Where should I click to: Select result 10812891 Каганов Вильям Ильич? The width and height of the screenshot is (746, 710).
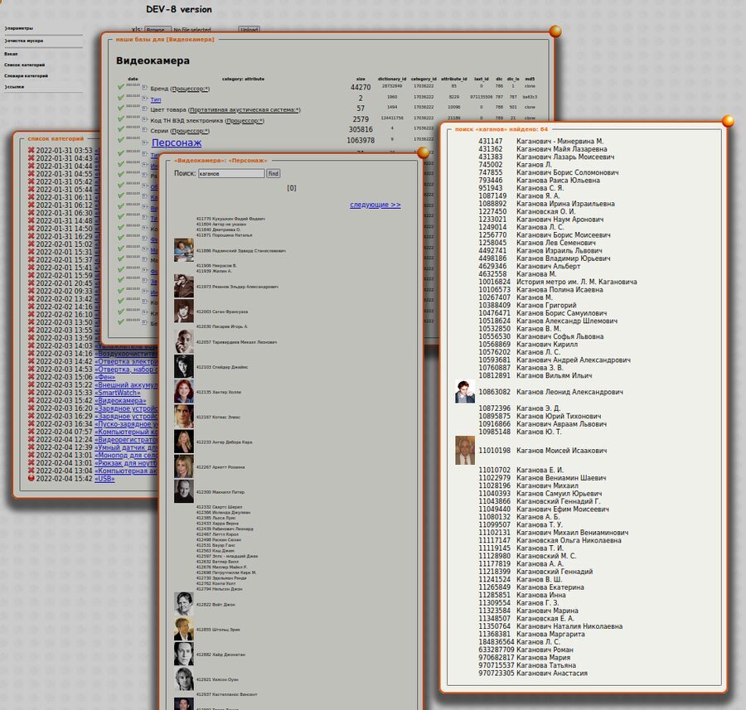(535, 375)
